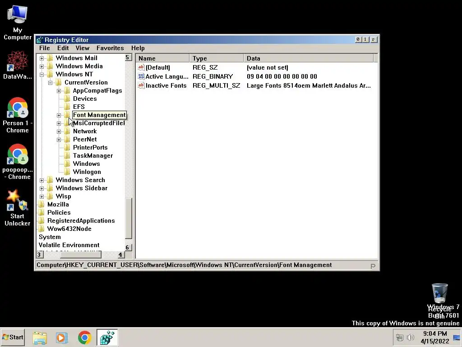This screenshot has height=347, width=462.
Task: Click the TaskManager folder icon
Action: click(x=67, y=155)
